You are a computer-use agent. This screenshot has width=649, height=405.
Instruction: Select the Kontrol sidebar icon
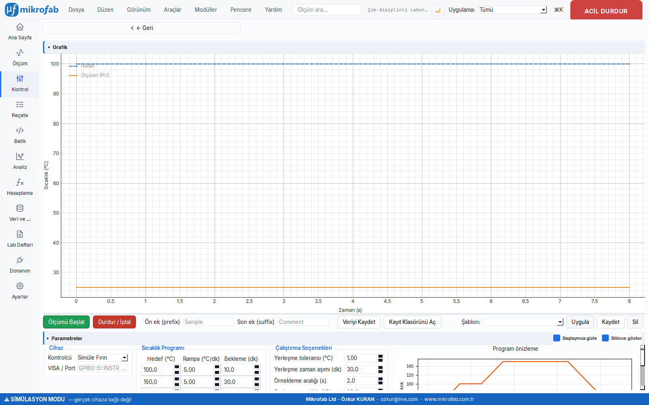[19, 79]
